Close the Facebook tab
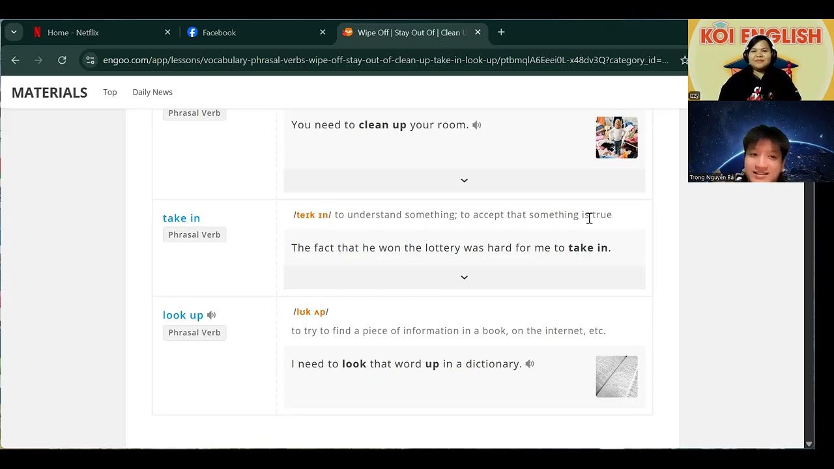 pos(323,32)
